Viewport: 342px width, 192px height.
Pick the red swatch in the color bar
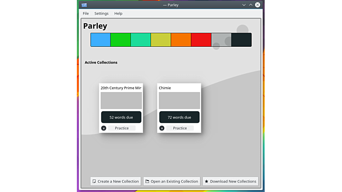click(201, 40)
